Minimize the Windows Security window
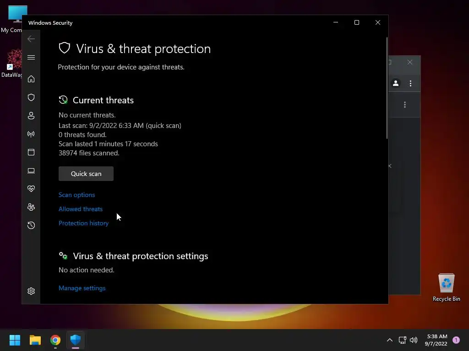The width and height of the screenshot is (469, 351). (x=336, y=22)
